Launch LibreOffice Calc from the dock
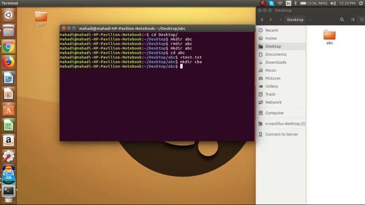 click(9, 125)
